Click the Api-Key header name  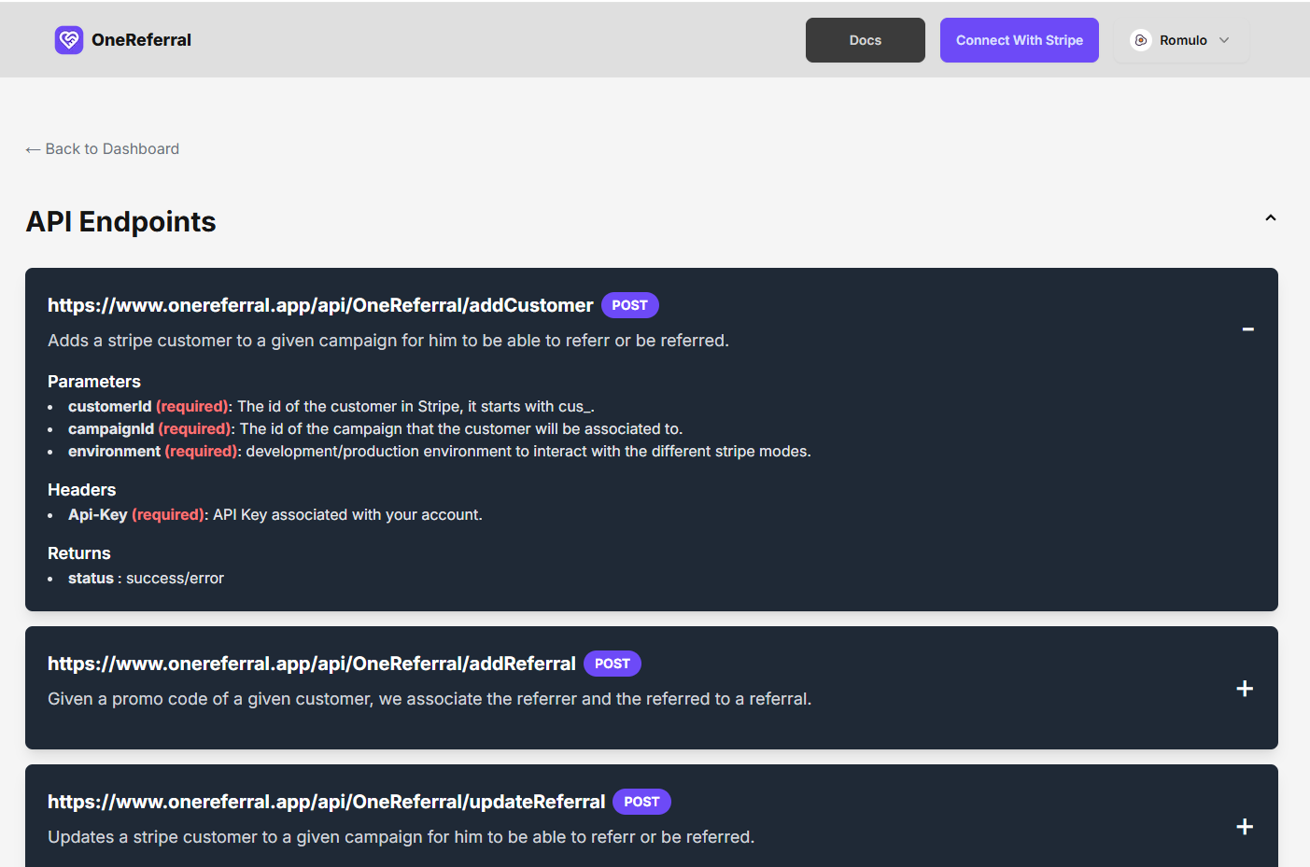(x=97, y=515)
